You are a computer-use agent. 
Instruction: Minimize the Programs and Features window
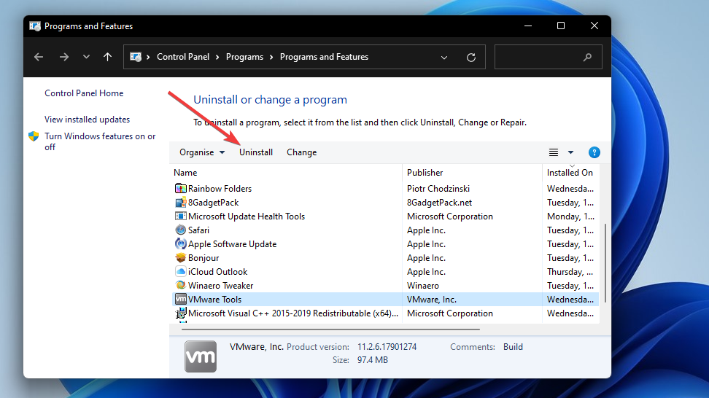pyautogui.click(x=527, y=26)
